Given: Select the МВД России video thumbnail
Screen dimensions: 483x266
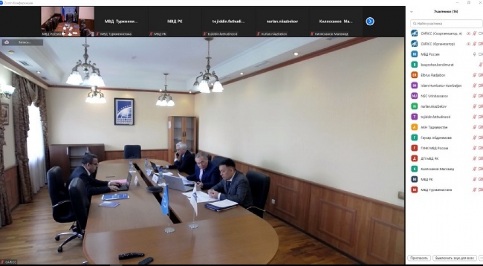Looking at the screenshot, I should coord(68,21).
